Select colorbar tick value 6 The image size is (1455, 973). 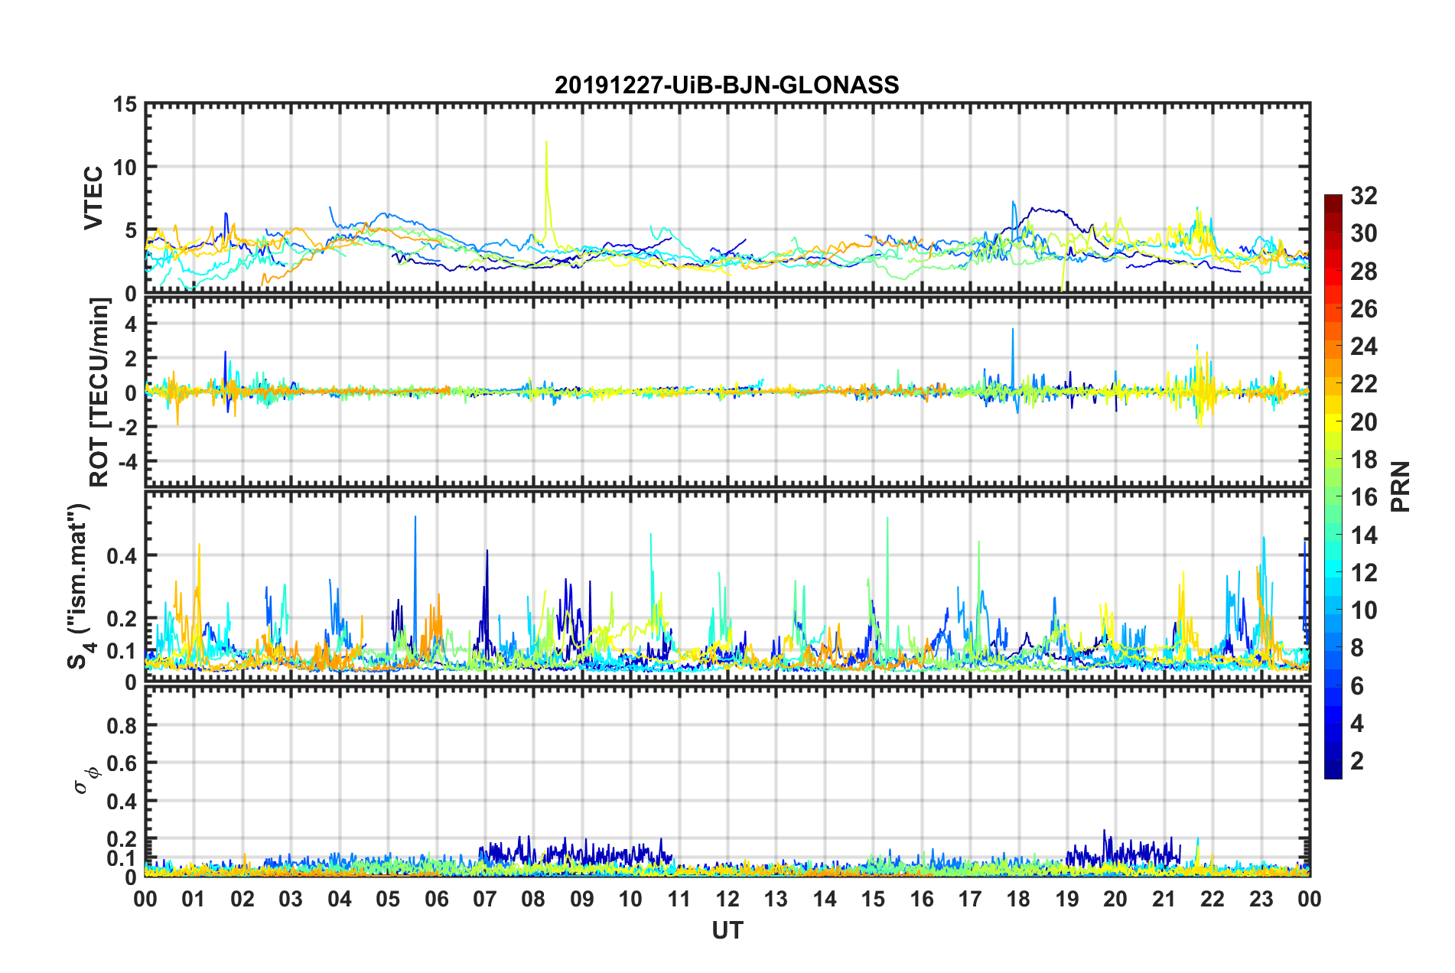1357,686
